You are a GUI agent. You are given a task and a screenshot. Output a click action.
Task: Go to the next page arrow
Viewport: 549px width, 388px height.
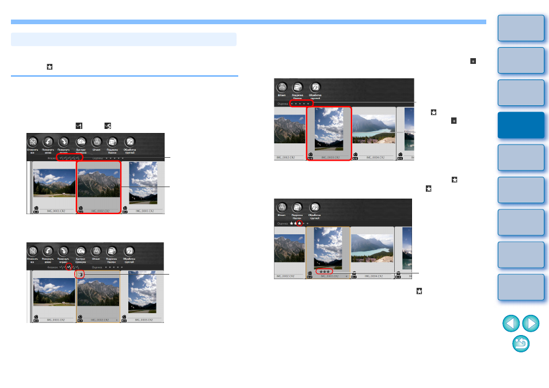pyautogui.click(x=531, y=323)
